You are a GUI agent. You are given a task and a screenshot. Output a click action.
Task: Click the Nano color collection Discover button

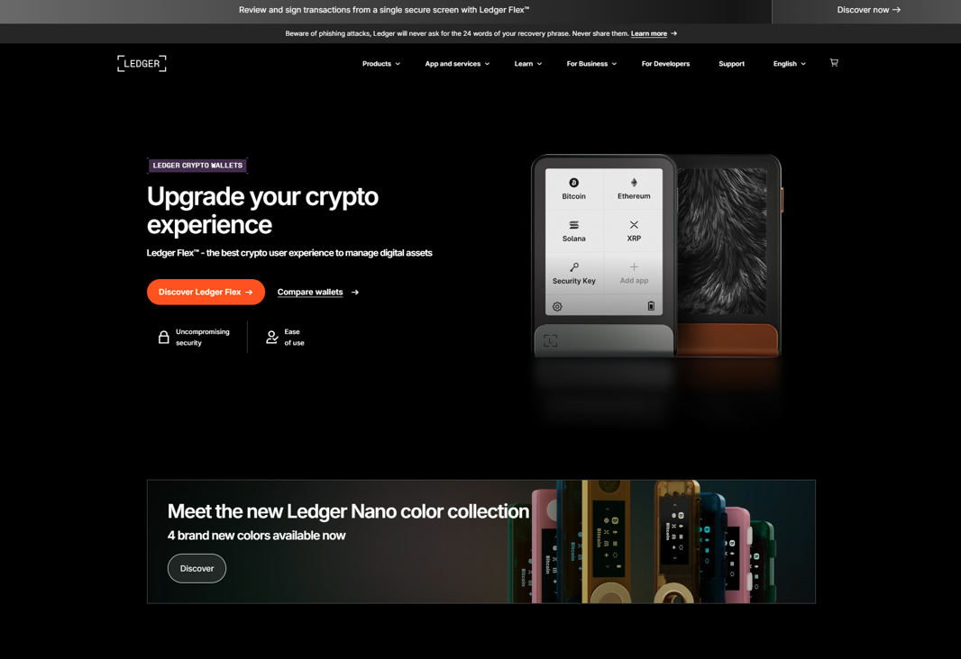coord(197,568)
